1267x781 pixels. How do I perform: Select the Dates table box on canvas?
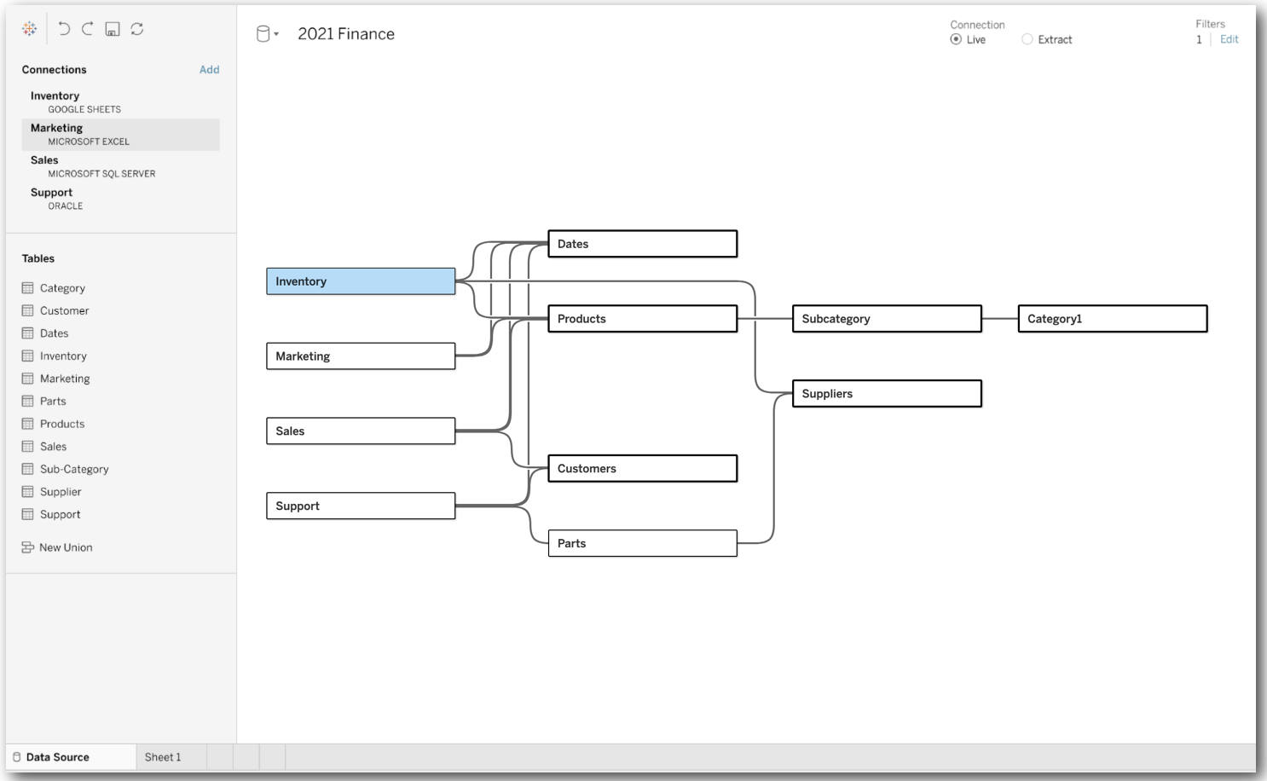click(x=643, y=244)
